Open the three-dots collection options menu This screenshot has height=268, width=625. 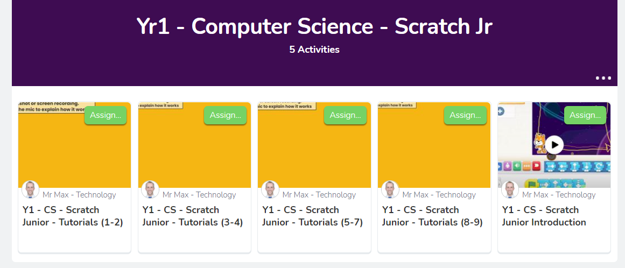tap(603, 78)
